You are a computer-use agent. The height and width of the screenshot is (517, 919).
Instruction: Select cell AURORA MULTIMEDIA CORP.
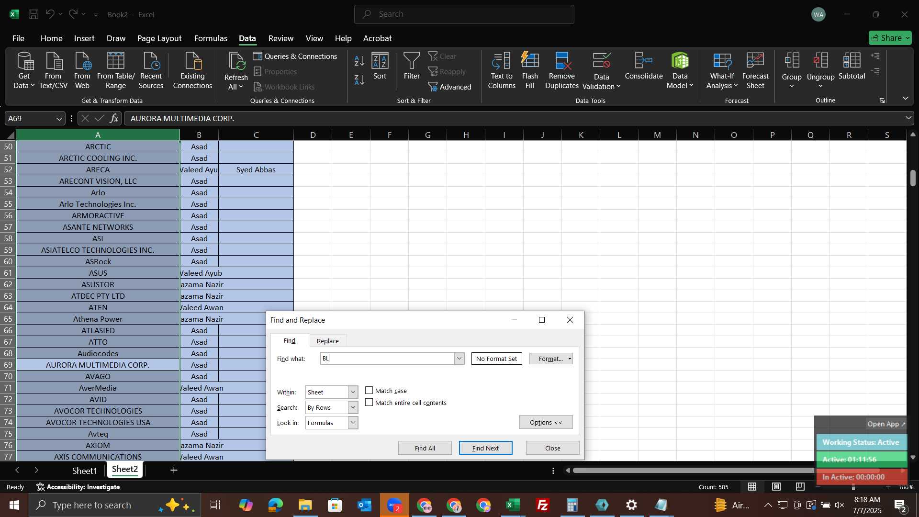[98, 365]
